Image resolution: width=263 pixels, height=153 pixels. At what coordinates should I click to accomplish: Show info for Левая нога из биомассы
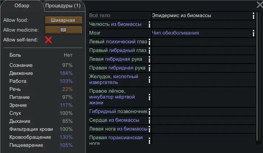tap(149, 129)
